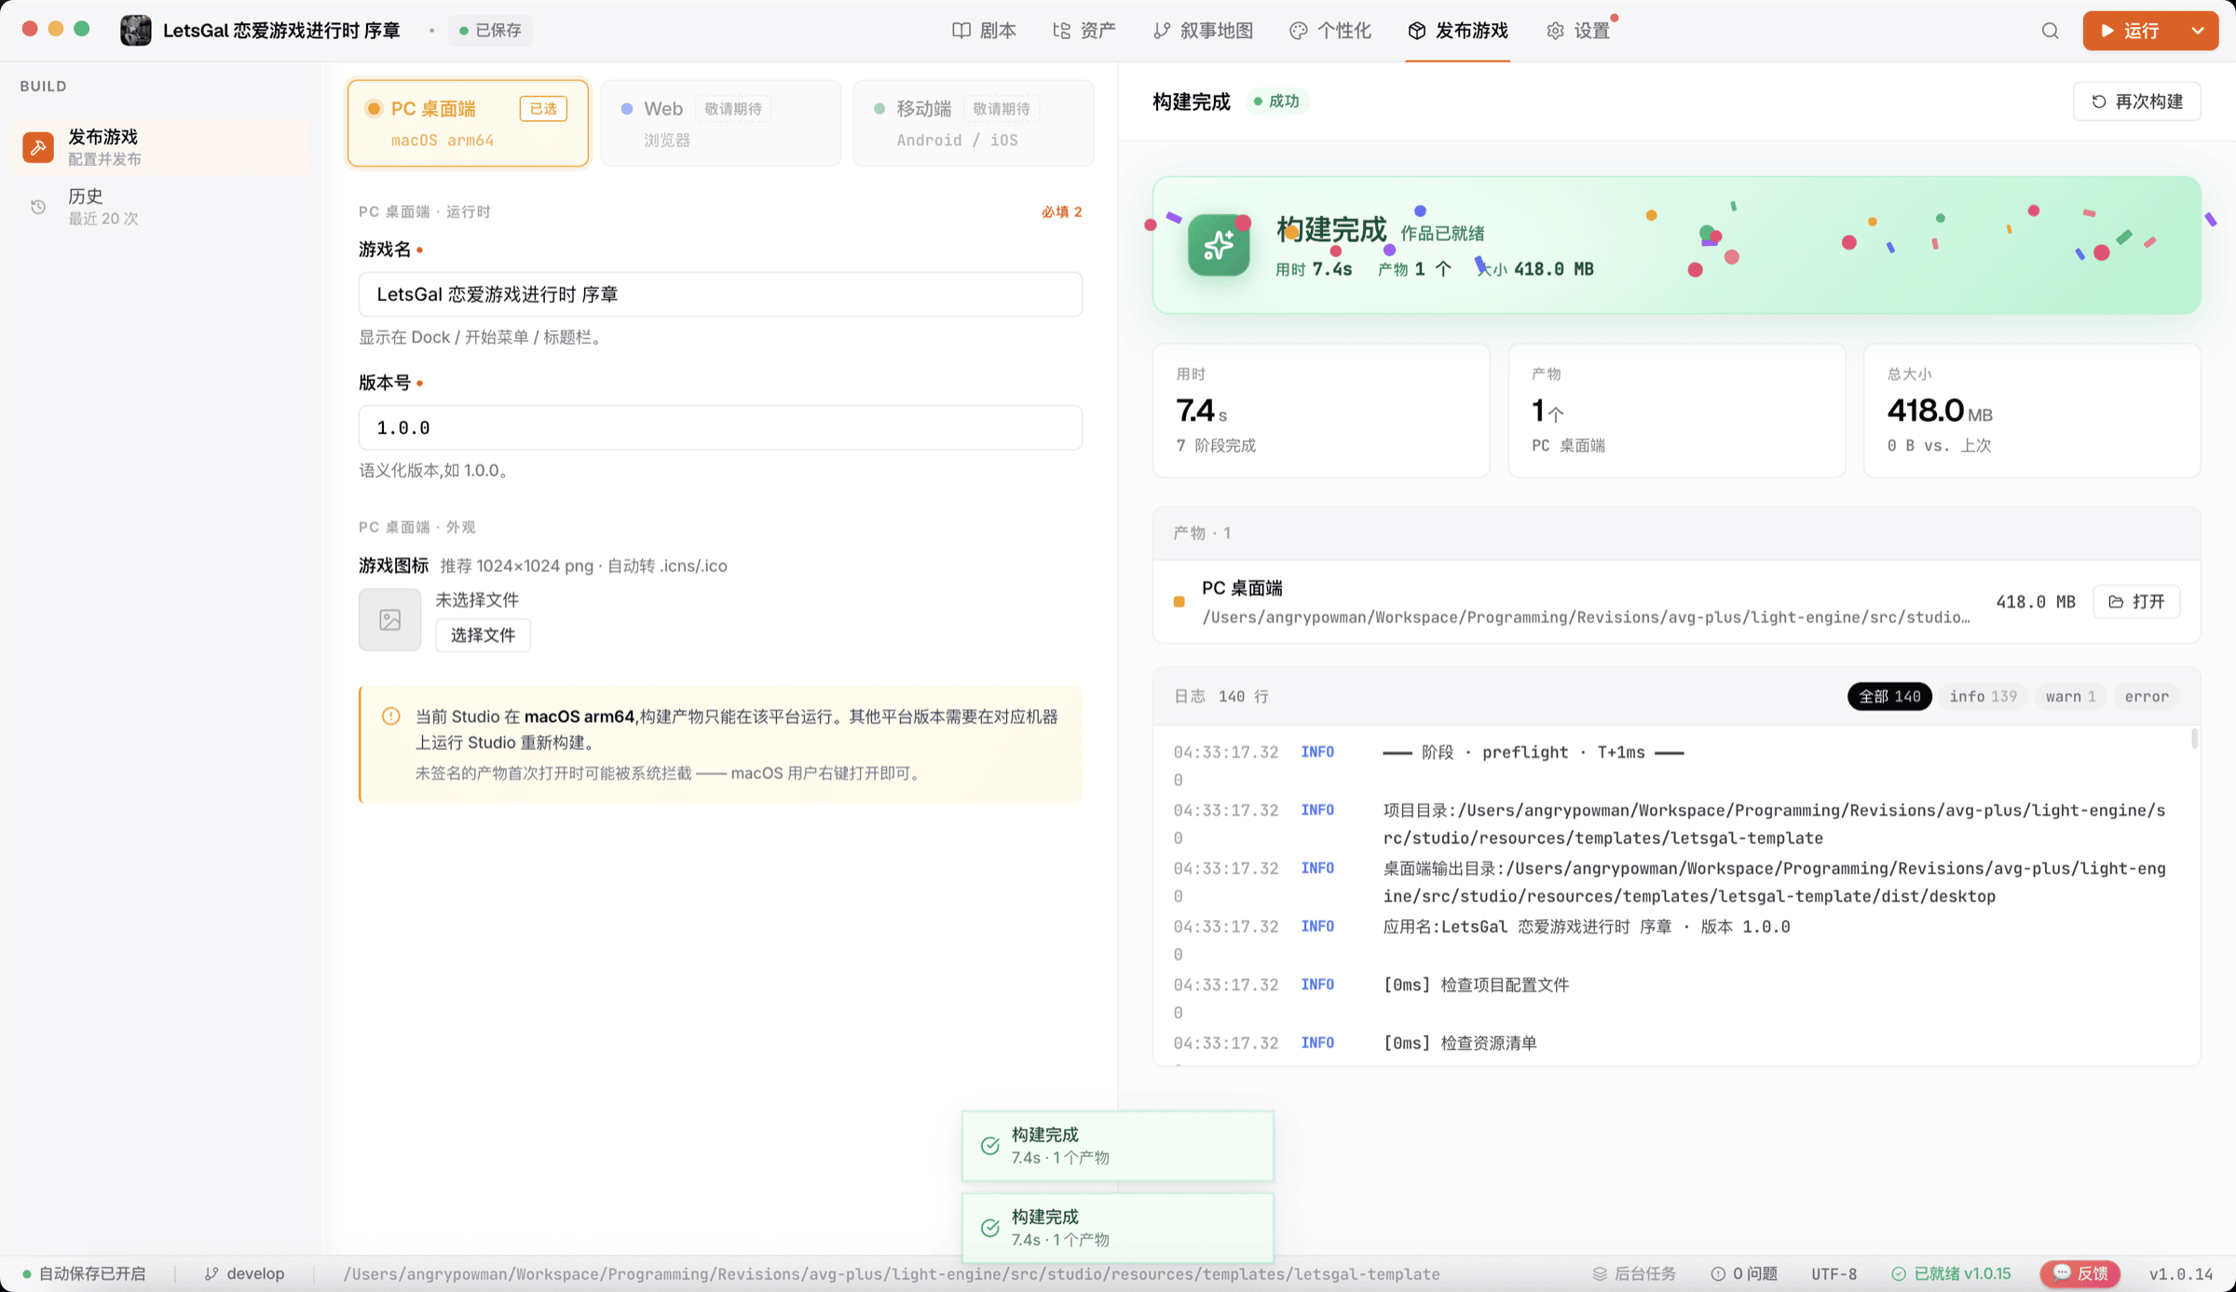Click the 0 问题 issues icon

pos(1718,1273)
